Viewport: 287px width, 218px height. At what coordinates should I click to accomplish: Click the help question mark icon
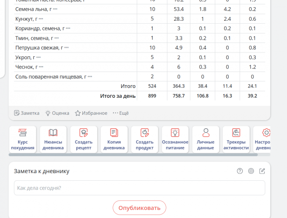pyautogui.click(x=240, y=171)
